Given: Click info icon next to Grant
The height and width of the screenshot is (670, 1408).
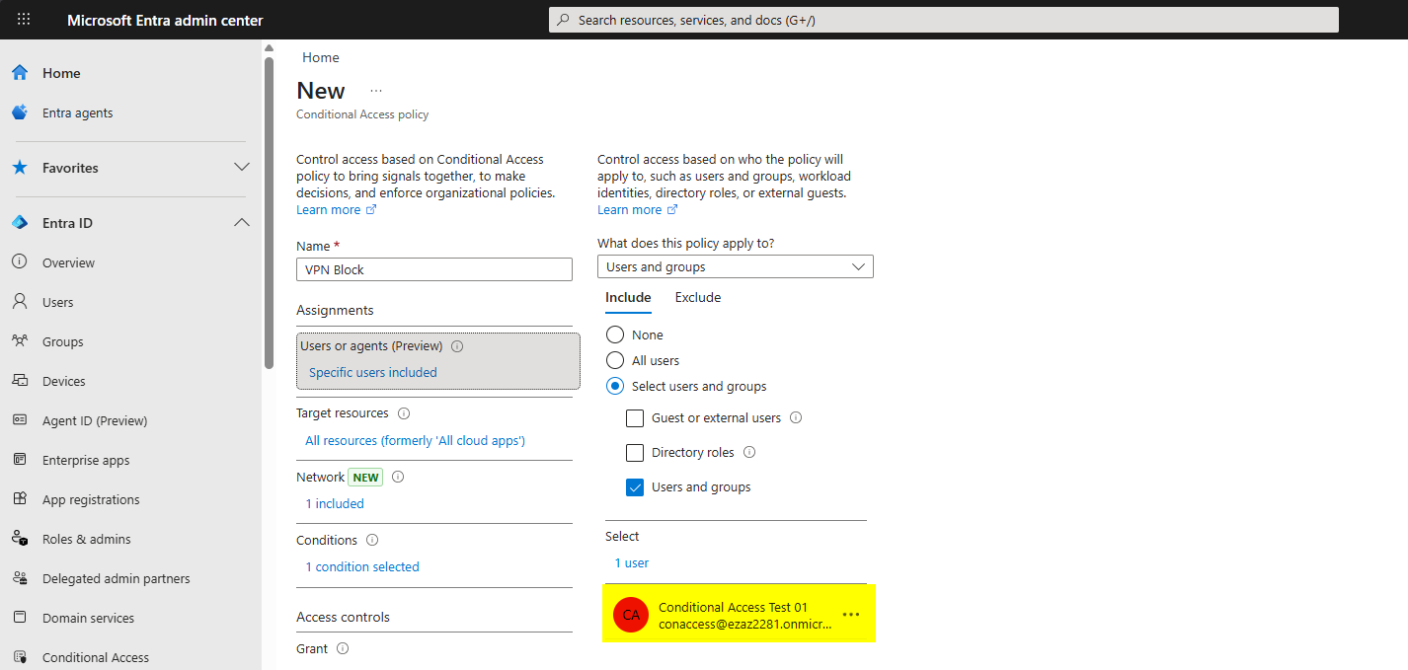Looking at the screenshot, I should (x=343, y=648).
